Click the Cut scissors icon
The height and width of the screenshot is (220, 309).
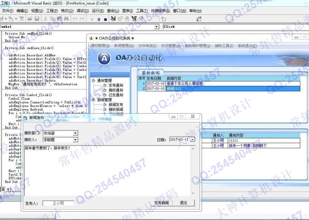pos(46,19)
